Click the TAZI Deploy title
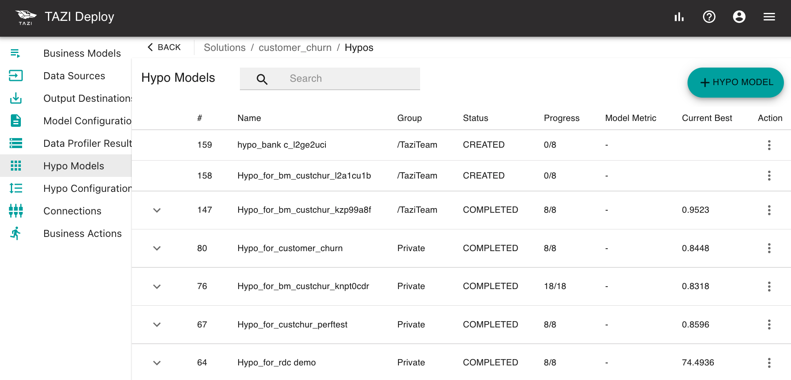The image size is (791, 380). pyautogui.click(x=79, y=17)
